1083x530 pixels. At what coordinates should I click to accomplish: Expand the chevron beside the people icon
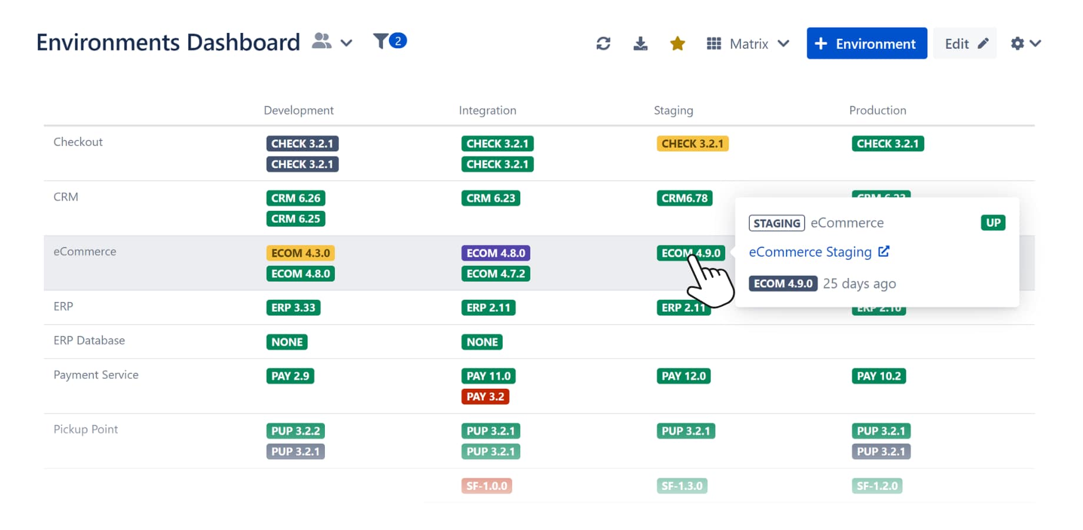click(346, 43)
